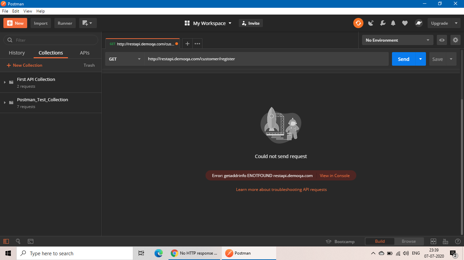
Task: Open the troubleshooting API requests link
Action: pos(281,190)
